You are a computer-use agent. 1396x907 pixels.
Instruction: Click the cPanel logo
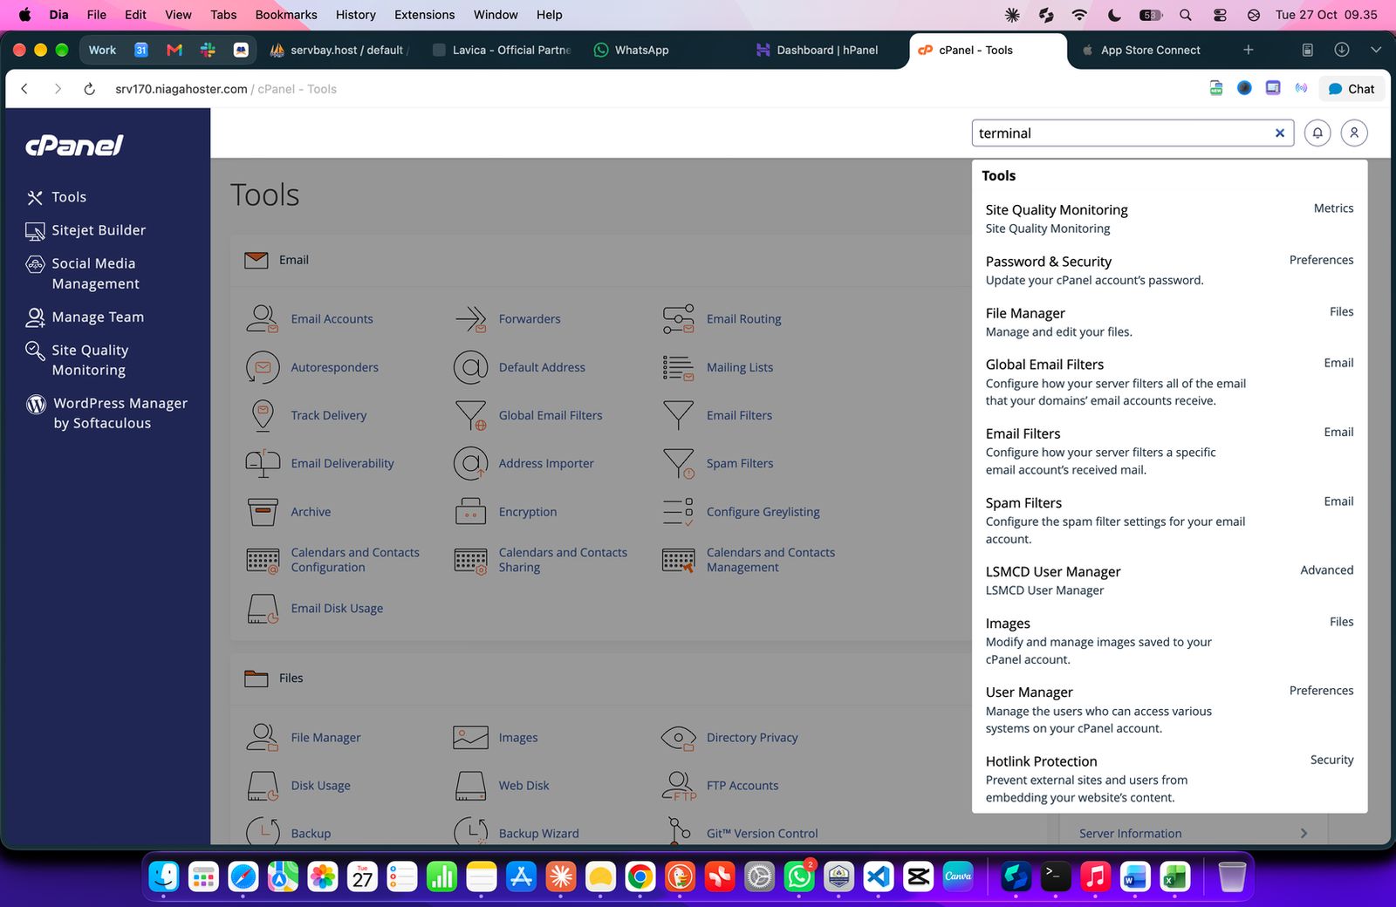coord(74,145)
